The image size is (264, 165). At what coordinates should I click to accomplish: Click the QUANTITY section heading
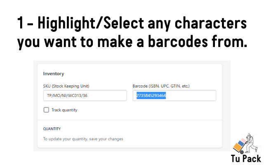[x=52, y=129]
